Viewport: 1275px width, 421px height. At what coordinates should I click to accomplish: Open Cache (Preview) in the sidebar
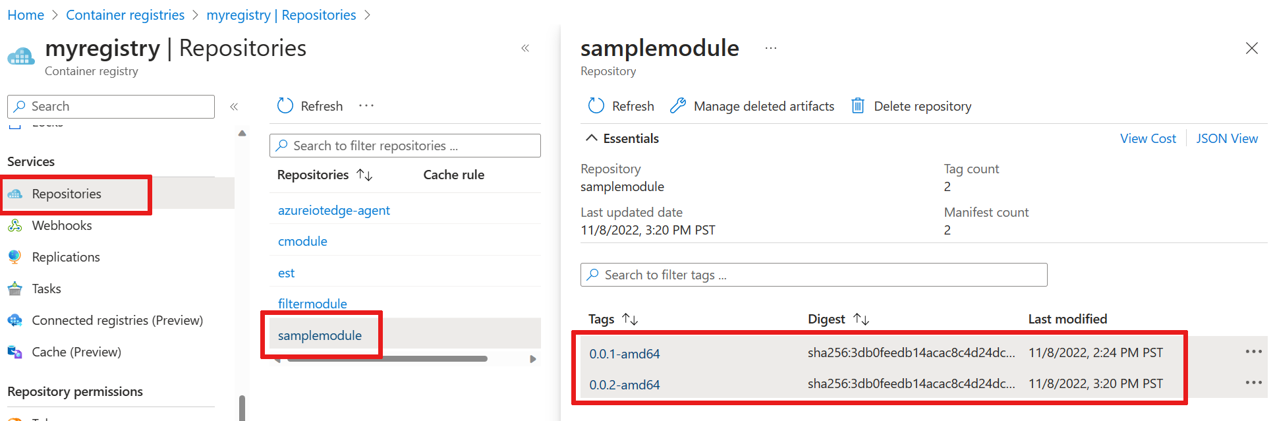coord(76,352)
